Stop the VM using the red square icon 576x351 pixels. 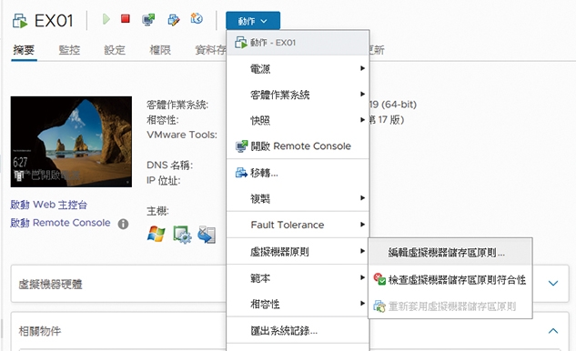[126, 19]
